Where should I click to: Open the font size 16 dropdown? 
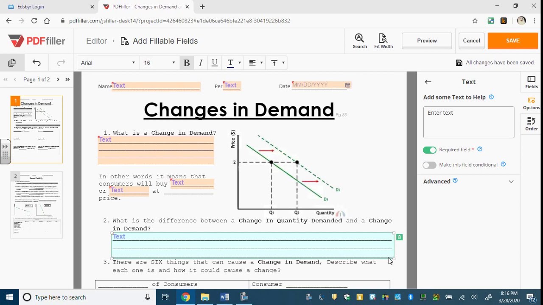[160, 63]
